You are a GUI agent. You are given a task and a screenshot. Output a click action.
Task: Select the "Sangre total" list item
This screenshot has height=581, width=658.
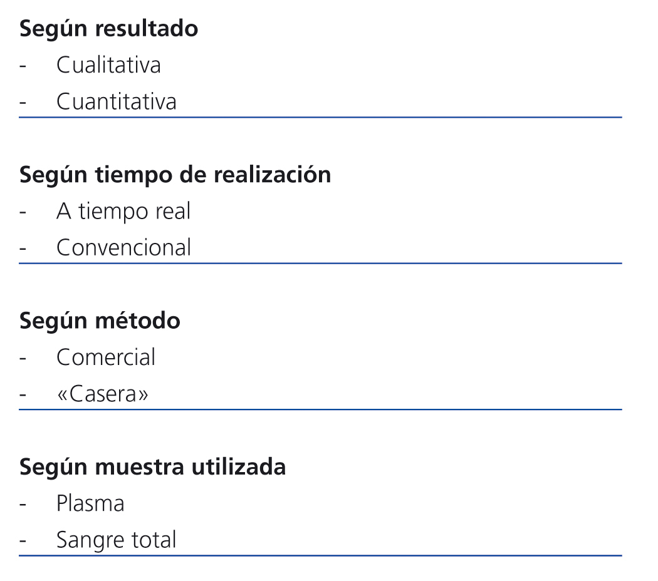[x=116, y=540]
